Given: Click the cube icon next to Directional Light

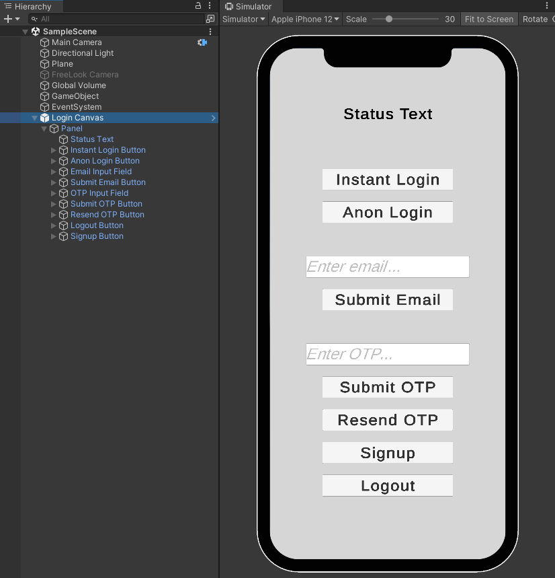Looking at the screenshot, I should tap(44, 53).
